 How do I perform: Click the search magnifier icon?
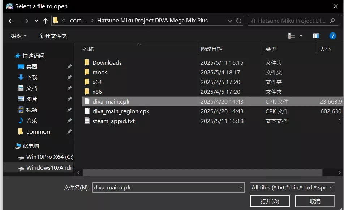point(332,21)
